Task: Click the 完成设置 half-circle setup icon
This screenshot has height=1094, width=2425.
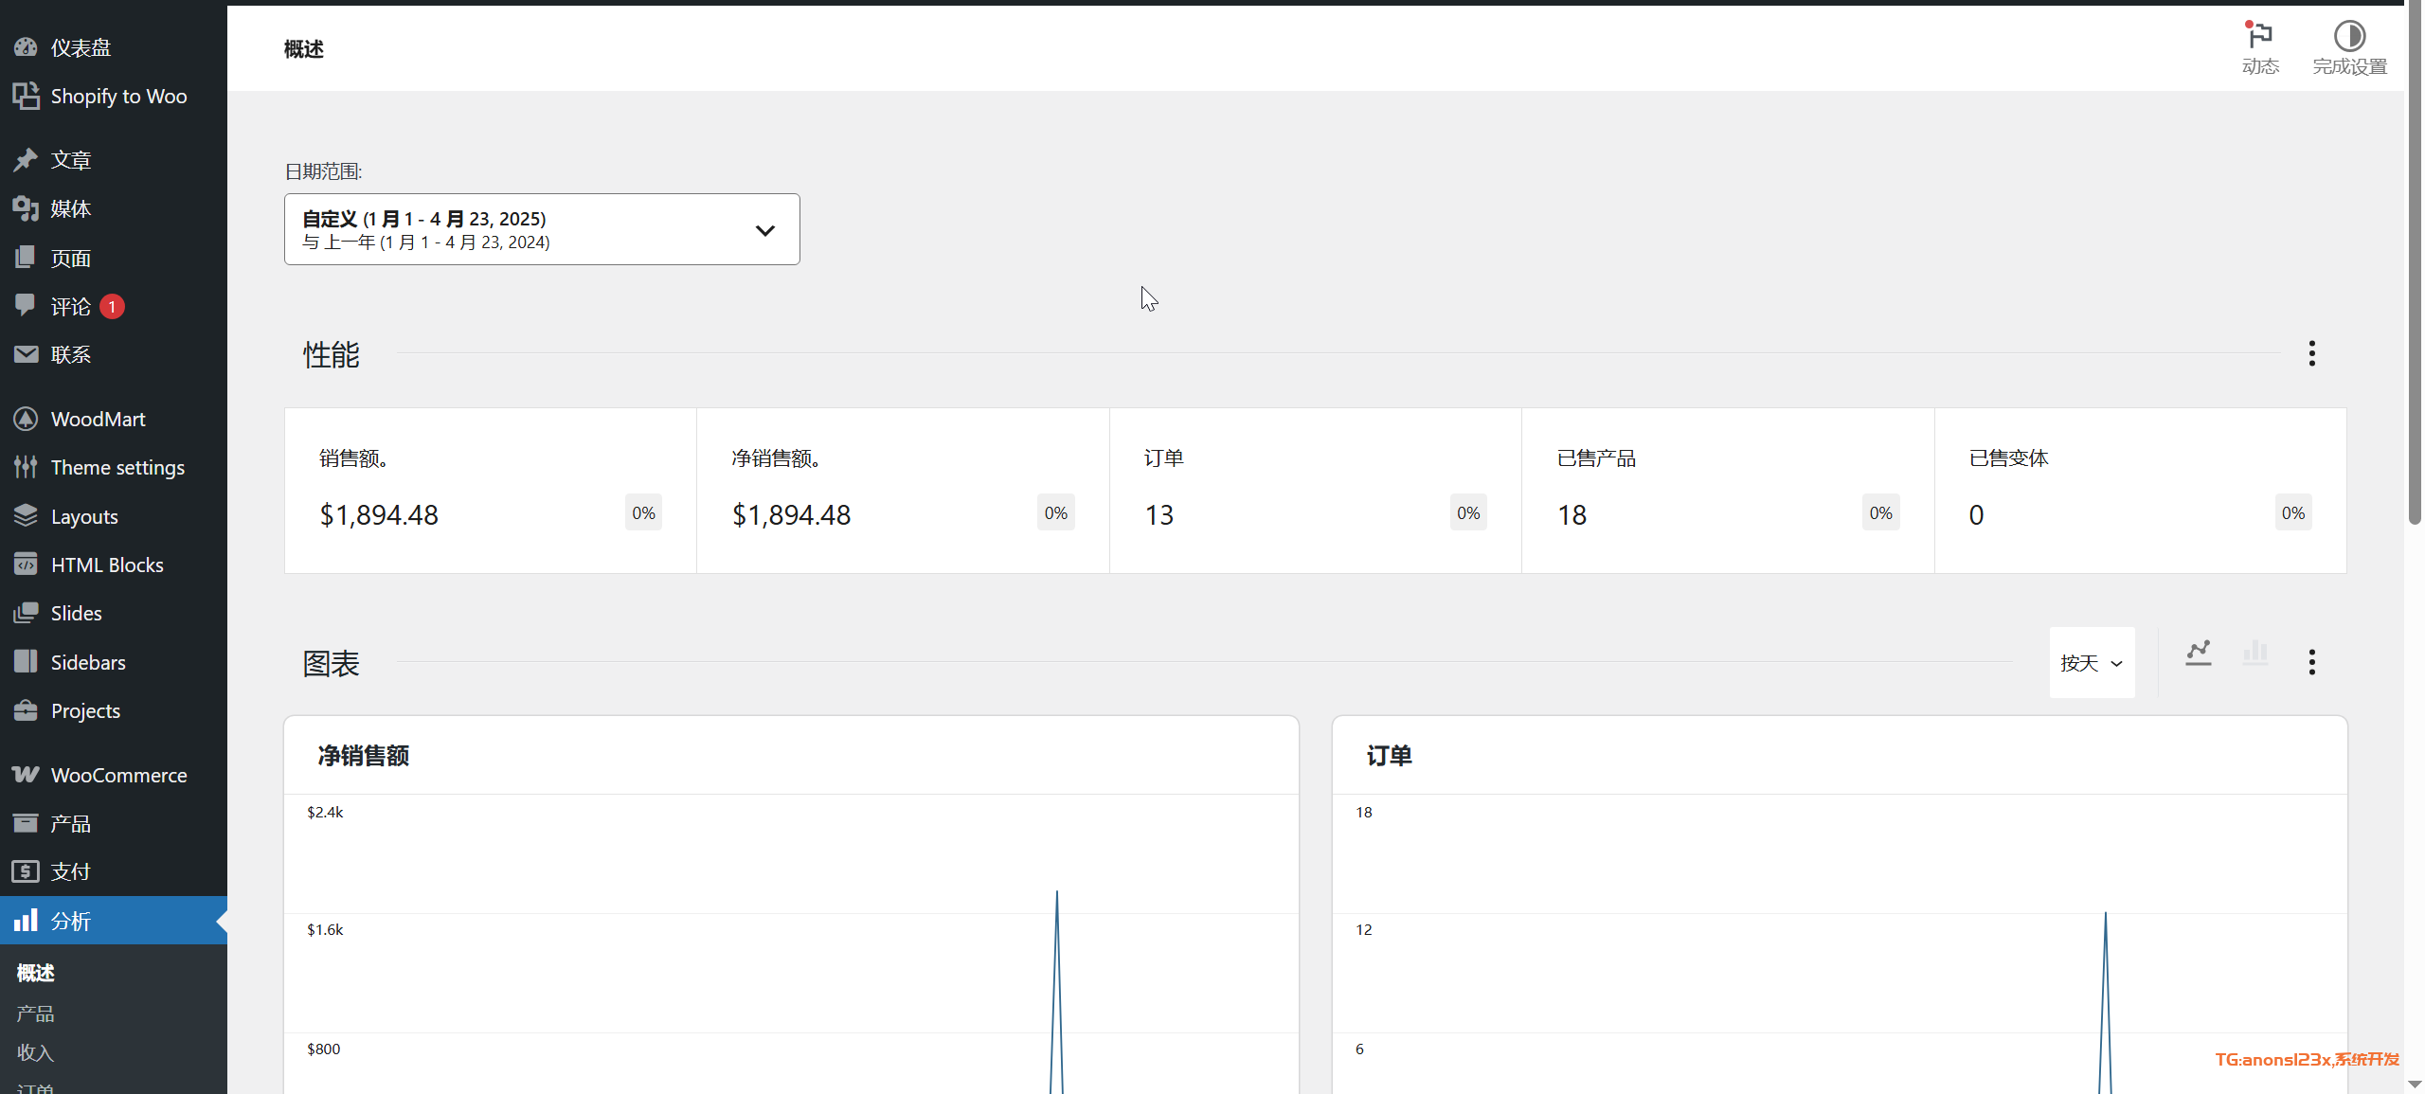Action: click(2349, 37)
